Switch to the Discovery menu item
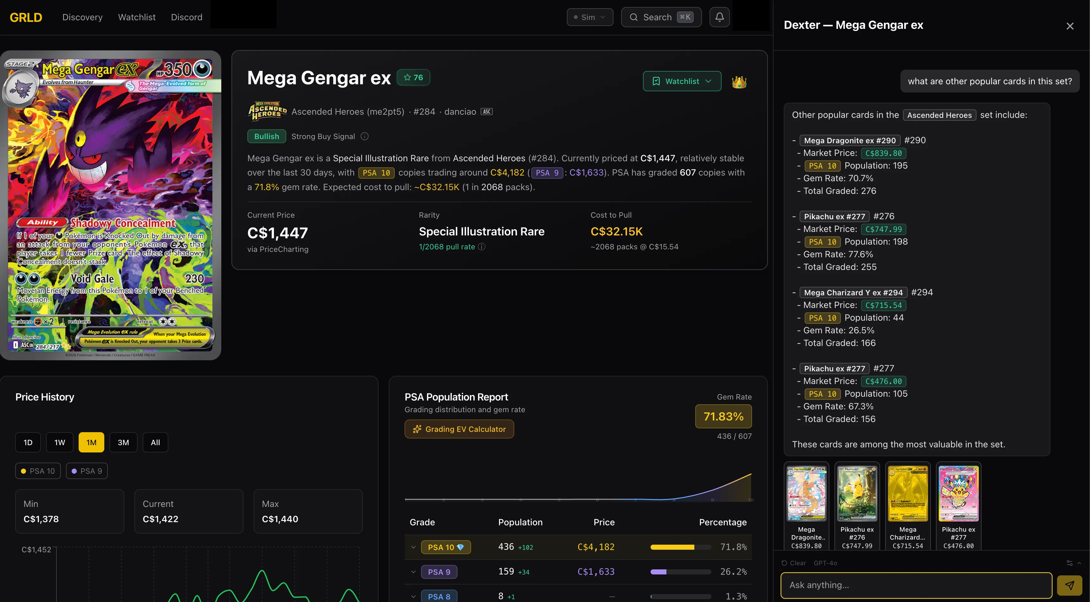 [x=82, y=17]
